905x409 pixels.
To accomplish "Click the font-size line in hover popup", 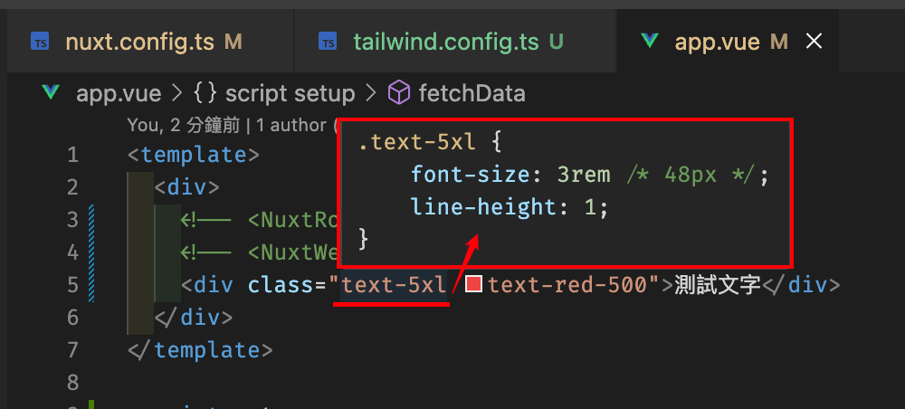I will pos(590,175).
